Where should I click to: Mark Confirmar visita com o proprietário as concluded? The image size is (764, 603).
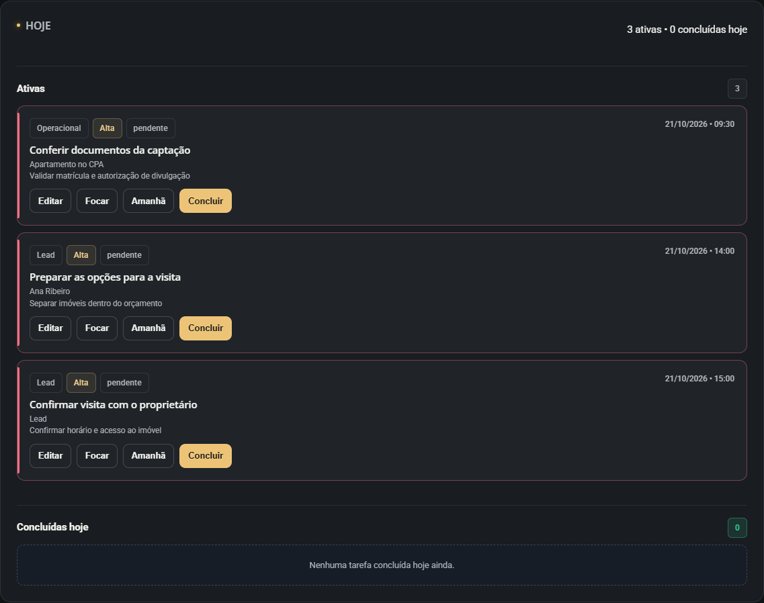pyautogui.click(x=206, y=455)
